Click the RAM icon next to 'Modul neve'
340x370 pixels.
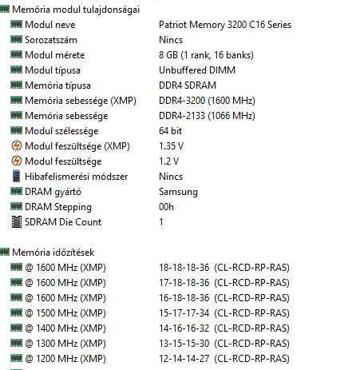[x=16, y=24]
